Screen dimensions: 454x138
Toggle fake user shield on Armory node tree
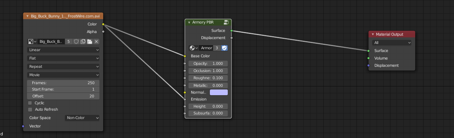click(x=224, y=48)
